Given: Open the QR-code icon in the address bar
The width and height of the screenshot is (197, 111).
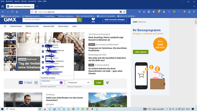Looking at the screenshot, I should tap(121, 12).
